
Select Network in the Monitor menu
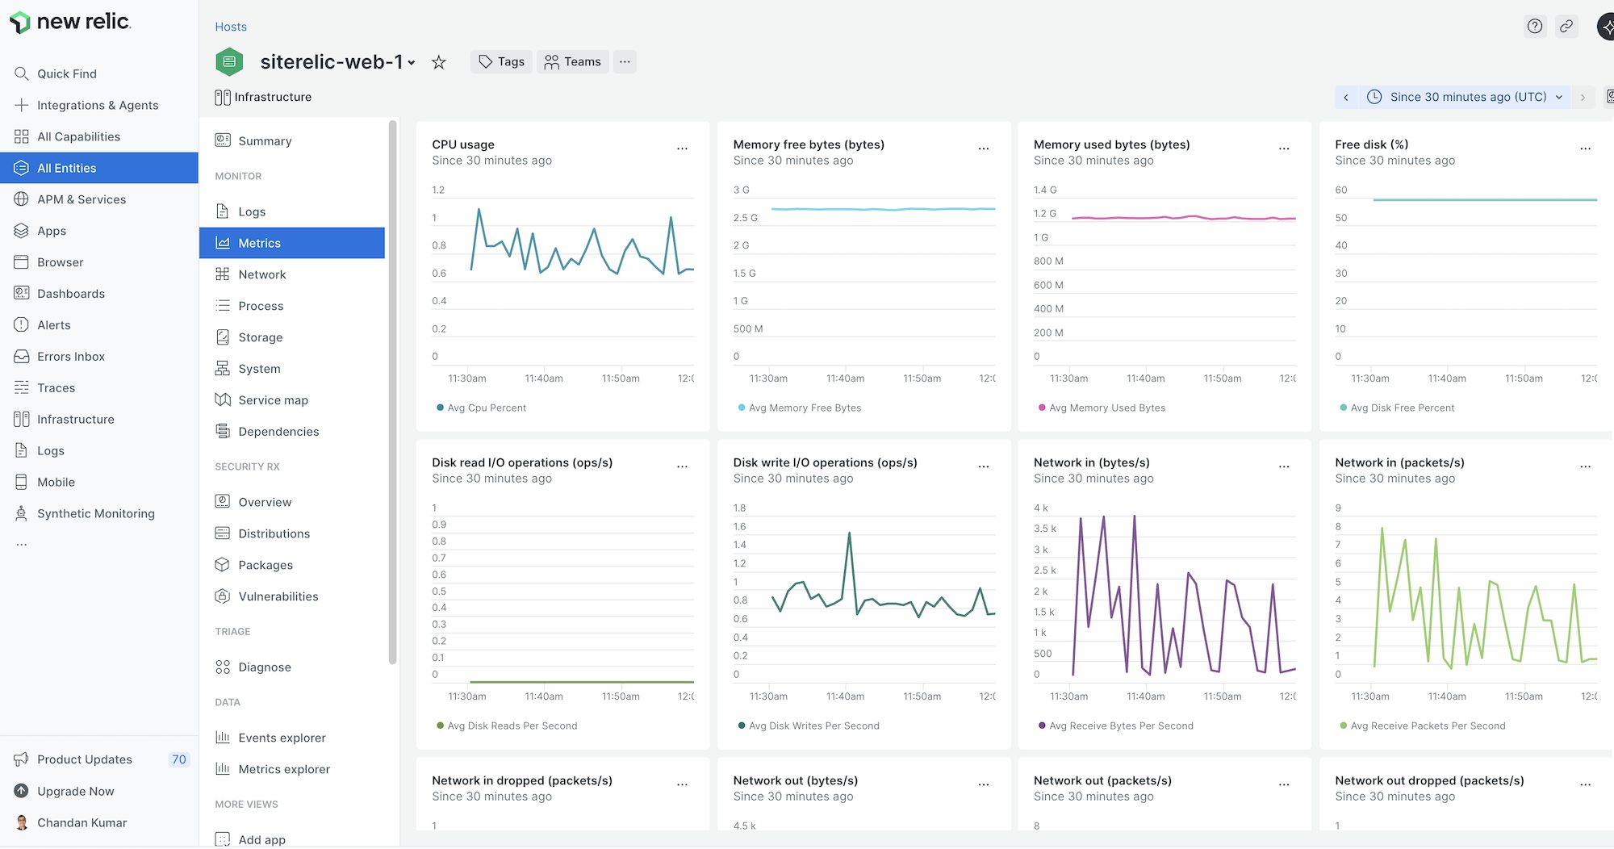tap(261, 274)
